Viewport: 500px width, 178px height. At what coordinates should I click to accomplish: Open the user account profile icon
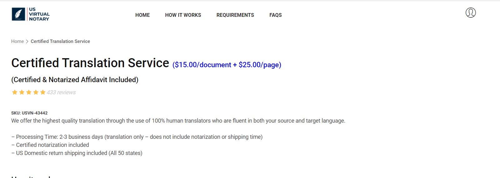471,13
